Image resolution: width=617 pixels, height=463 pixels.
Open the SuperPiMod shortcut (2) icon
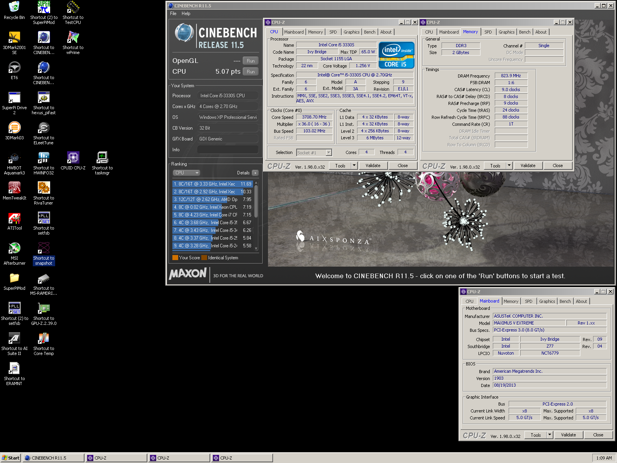44,13
